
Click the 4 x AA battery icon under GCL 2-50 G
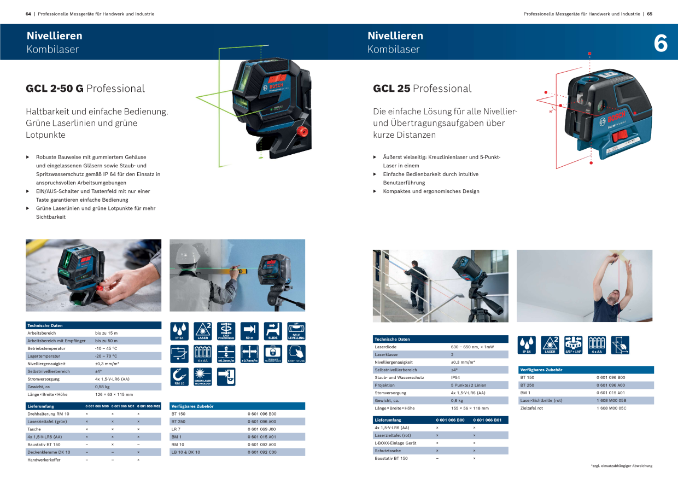click(203, 354)
